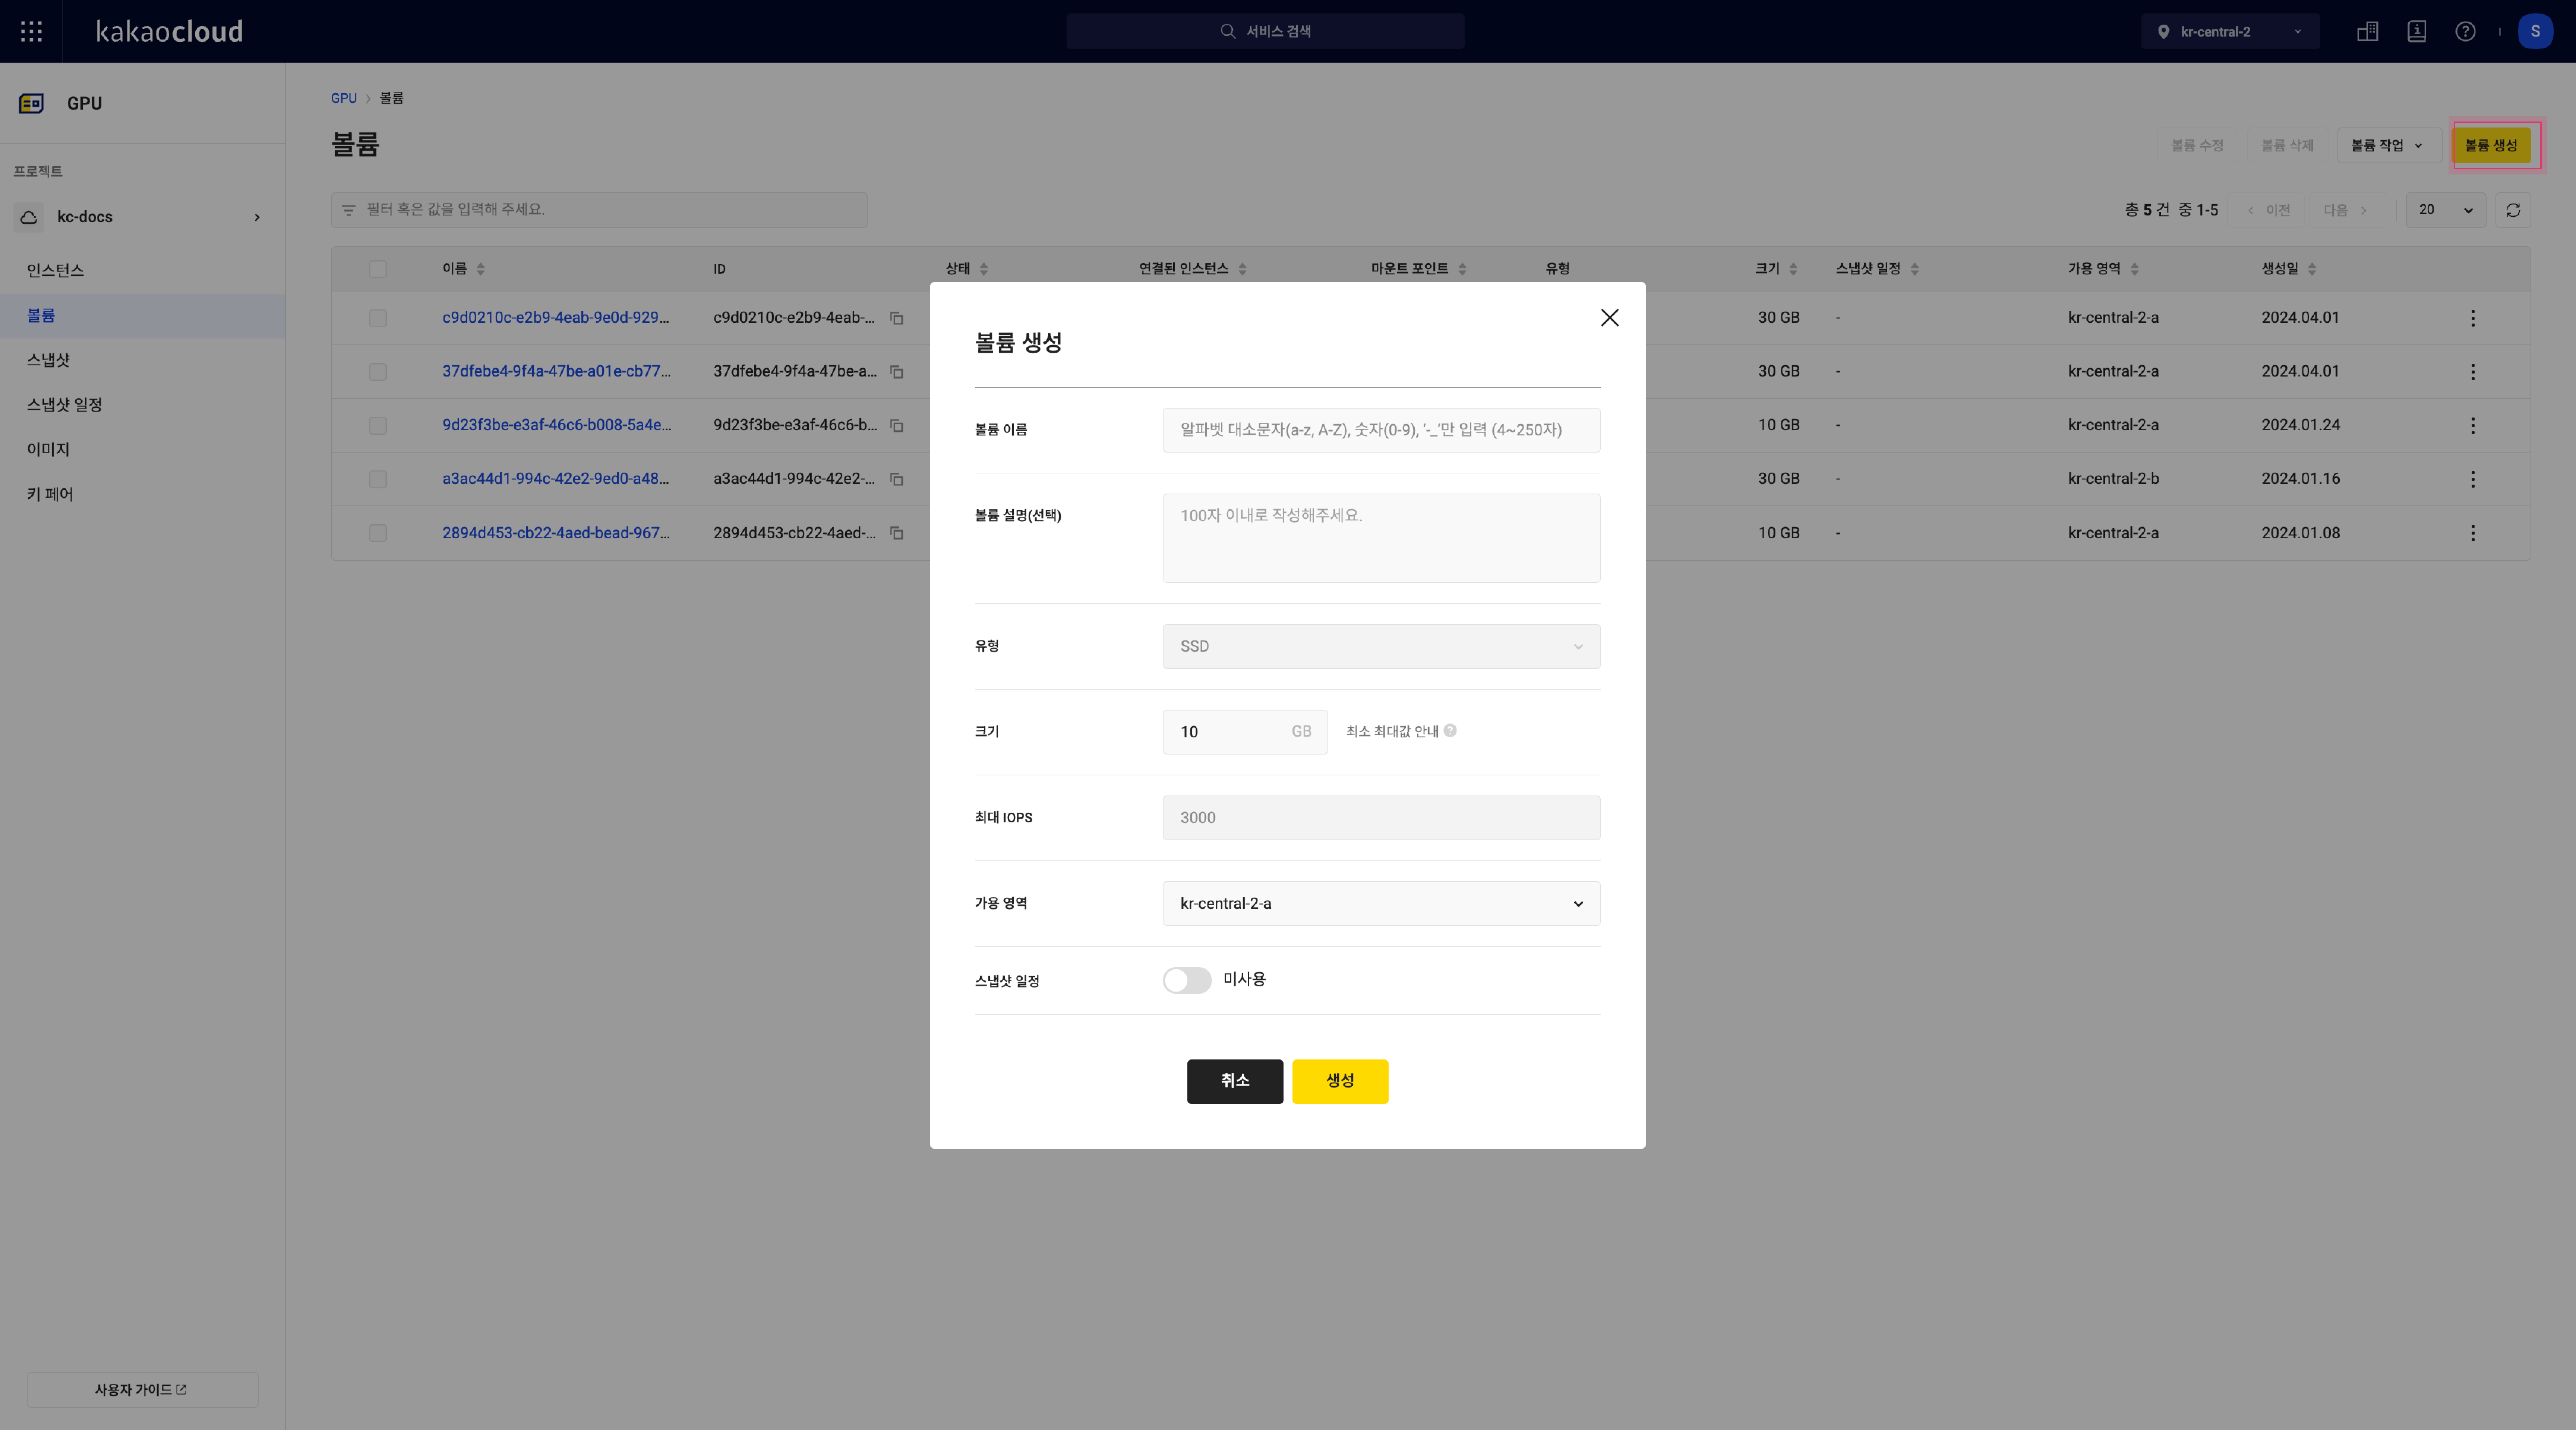
Task: Select checkbox for c9d0210c volume
Action: 377,318
